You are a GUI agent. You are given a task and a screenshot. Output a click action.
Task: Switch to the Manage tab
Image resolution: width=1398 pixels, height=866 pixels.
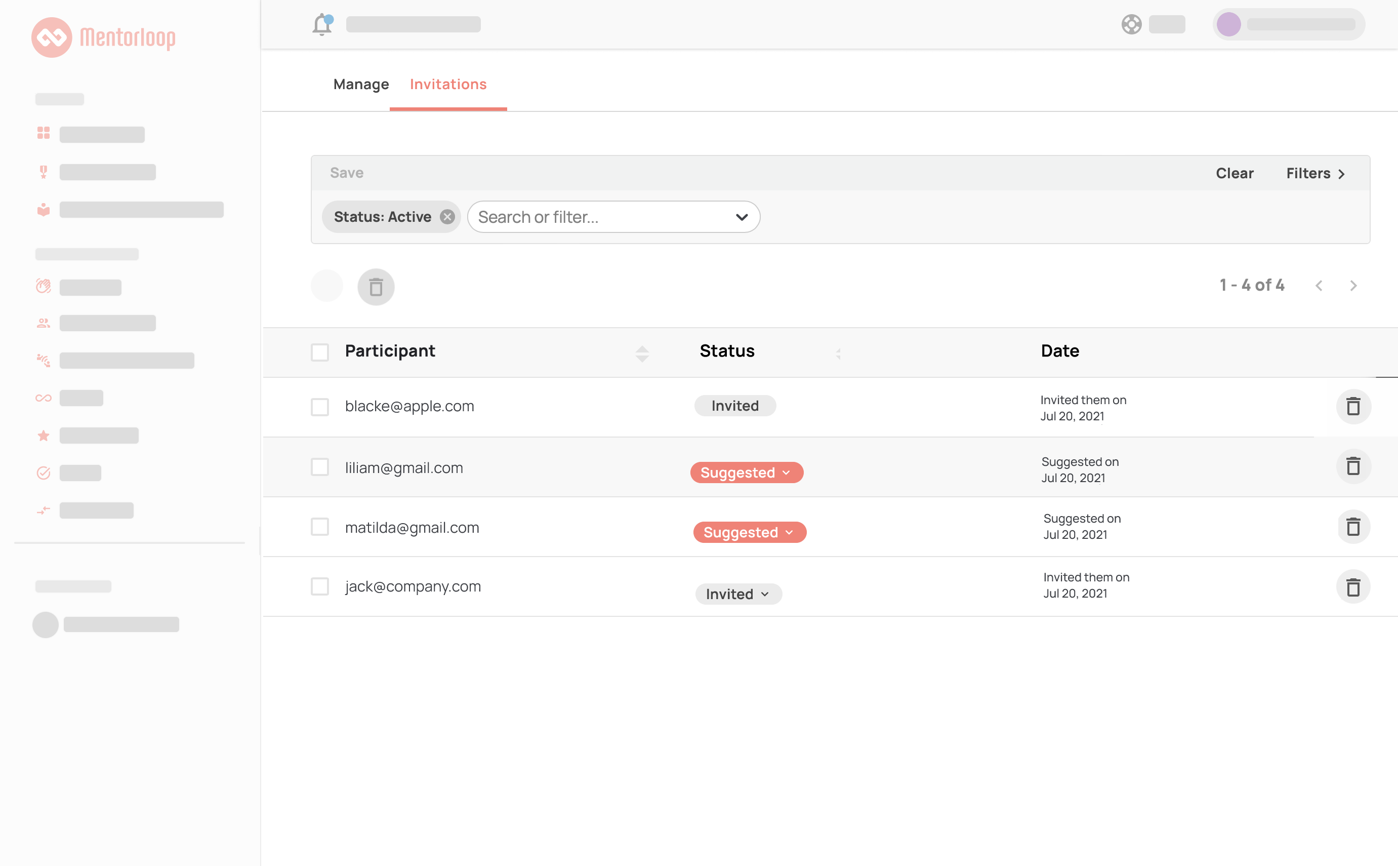click(361, 84)
